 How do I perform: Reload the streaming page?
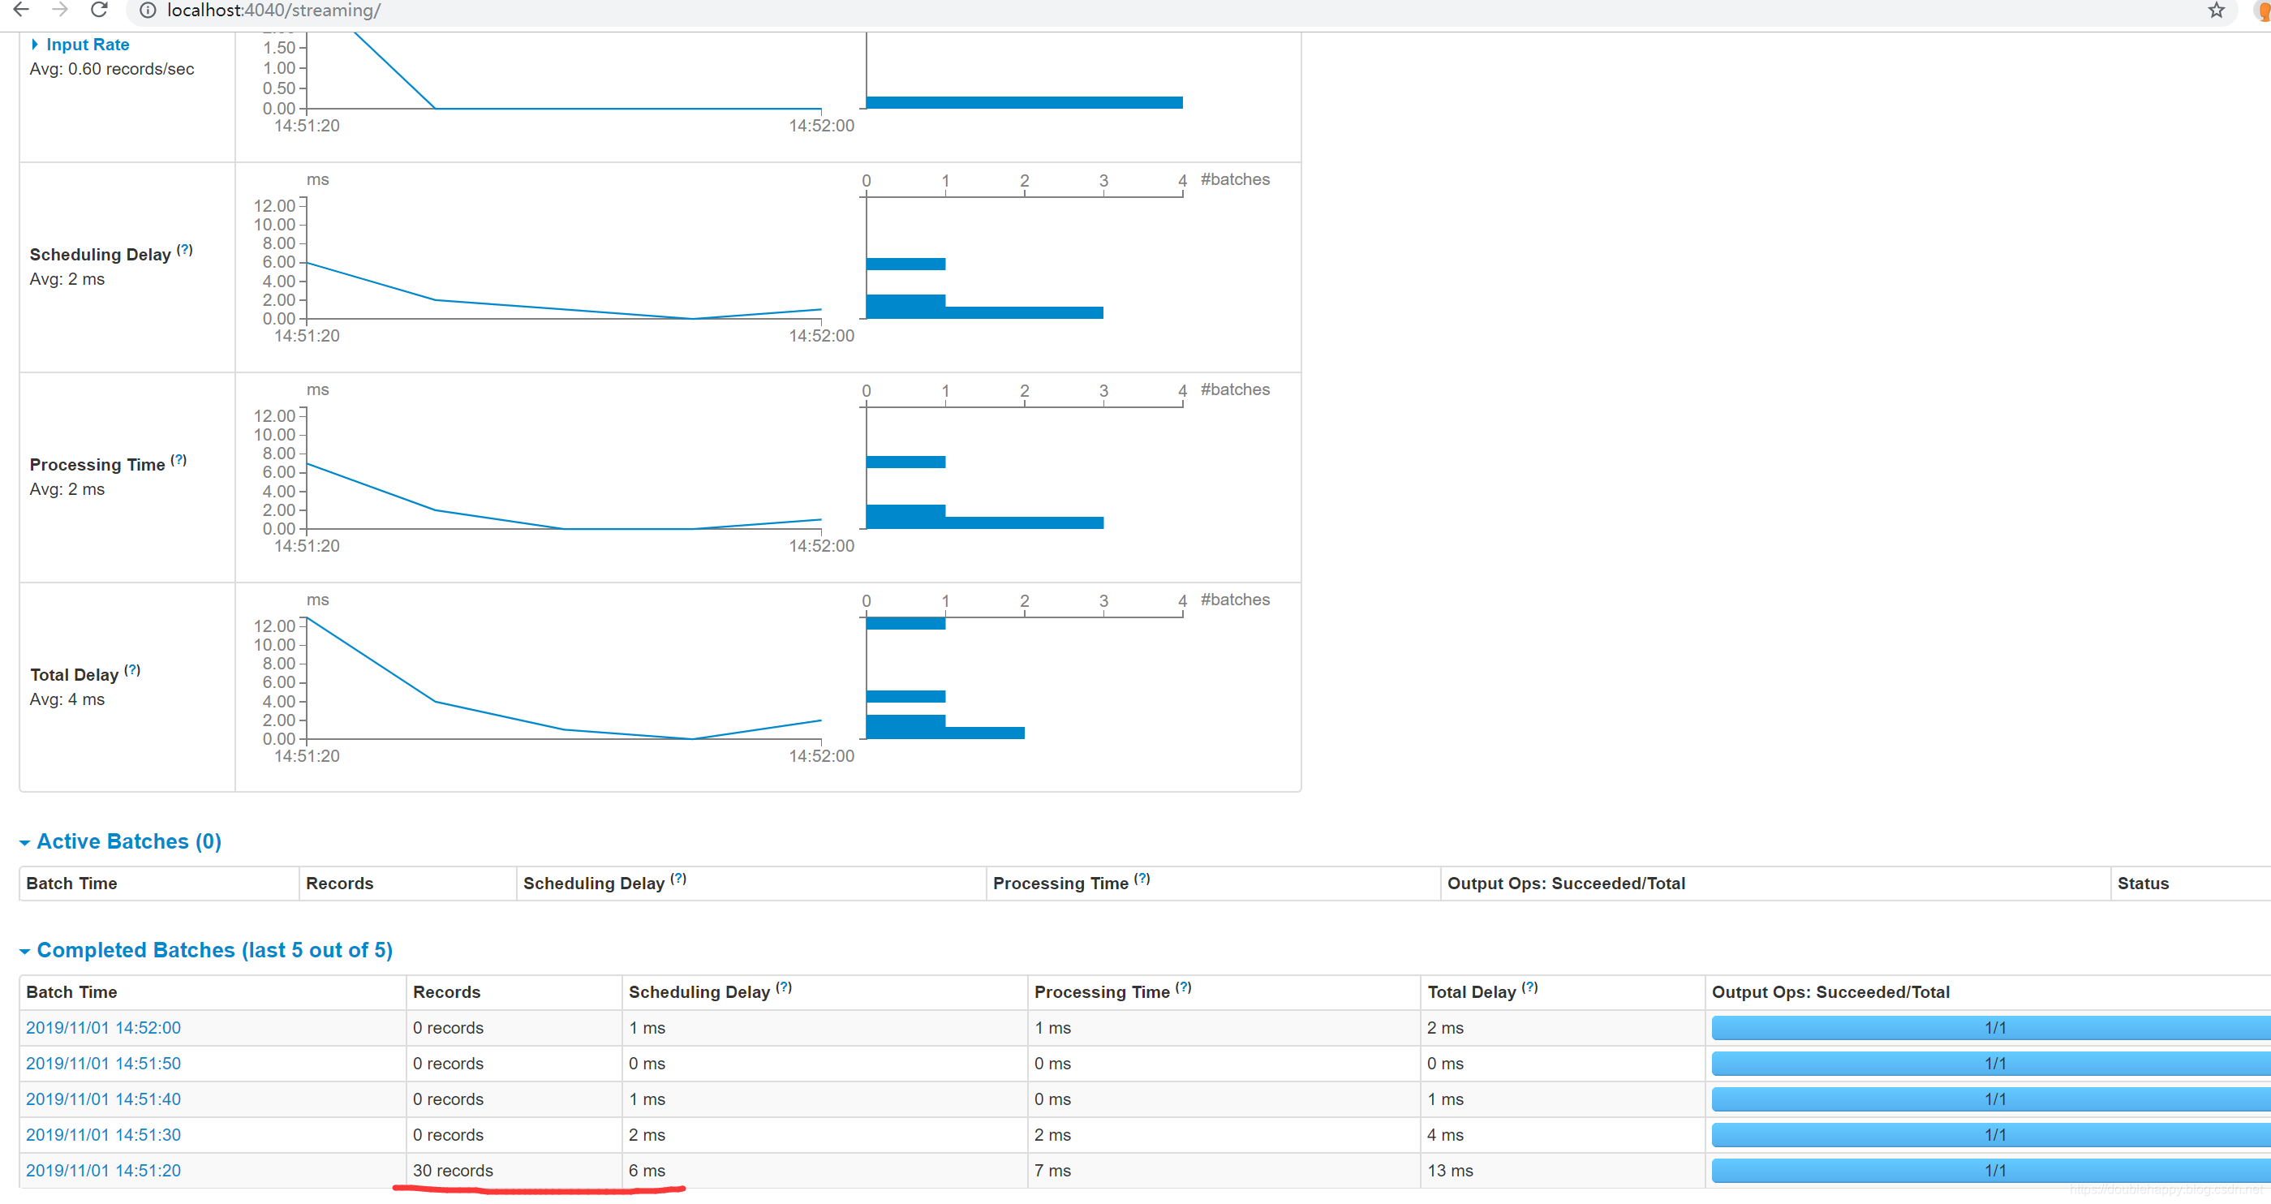[100, 10]
